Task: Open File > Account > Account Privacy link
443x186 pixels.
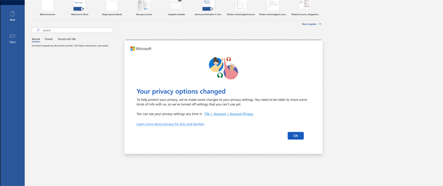Action: click(229, 114)
